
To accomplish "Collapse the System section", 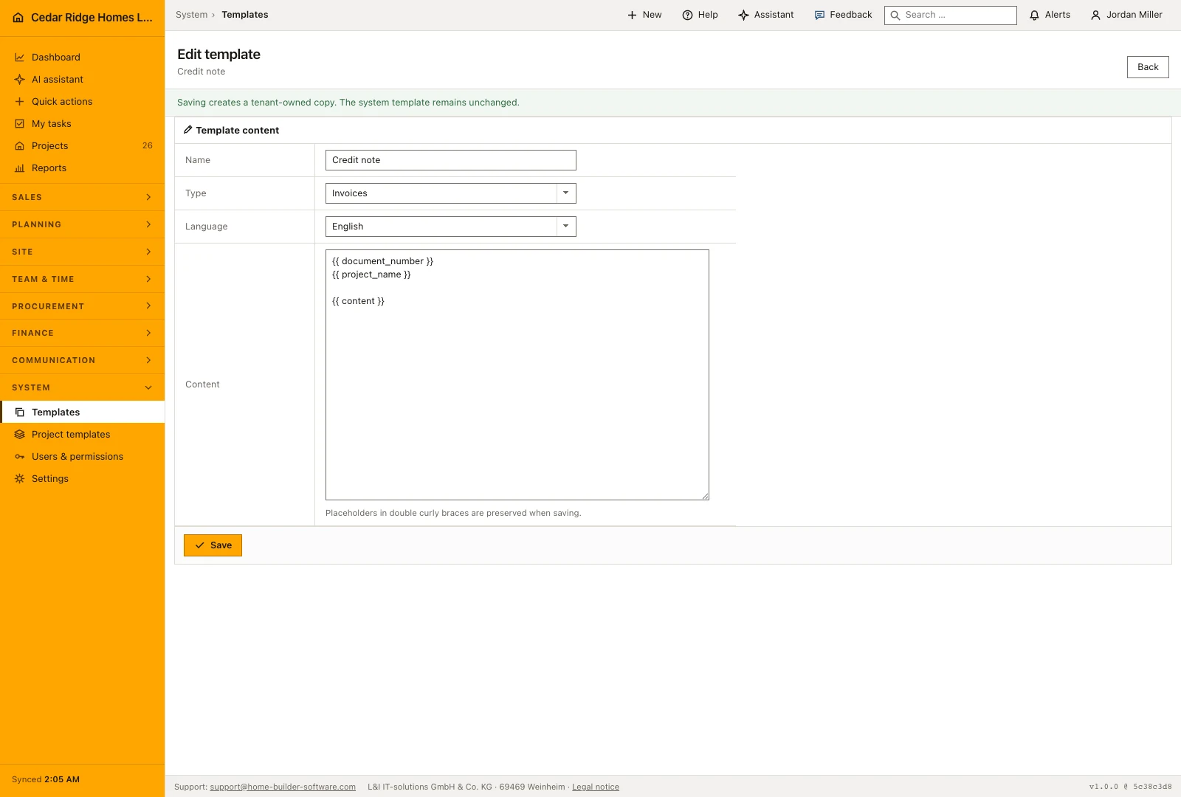I will tap(82, 387).
